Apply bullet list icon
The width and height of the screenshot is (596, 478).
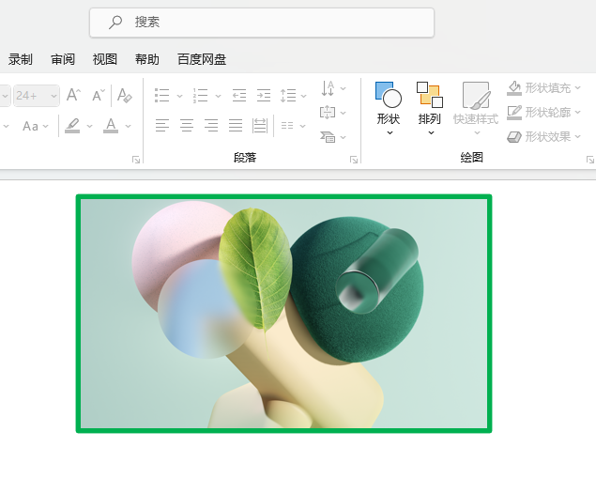[x=162, y=96]
